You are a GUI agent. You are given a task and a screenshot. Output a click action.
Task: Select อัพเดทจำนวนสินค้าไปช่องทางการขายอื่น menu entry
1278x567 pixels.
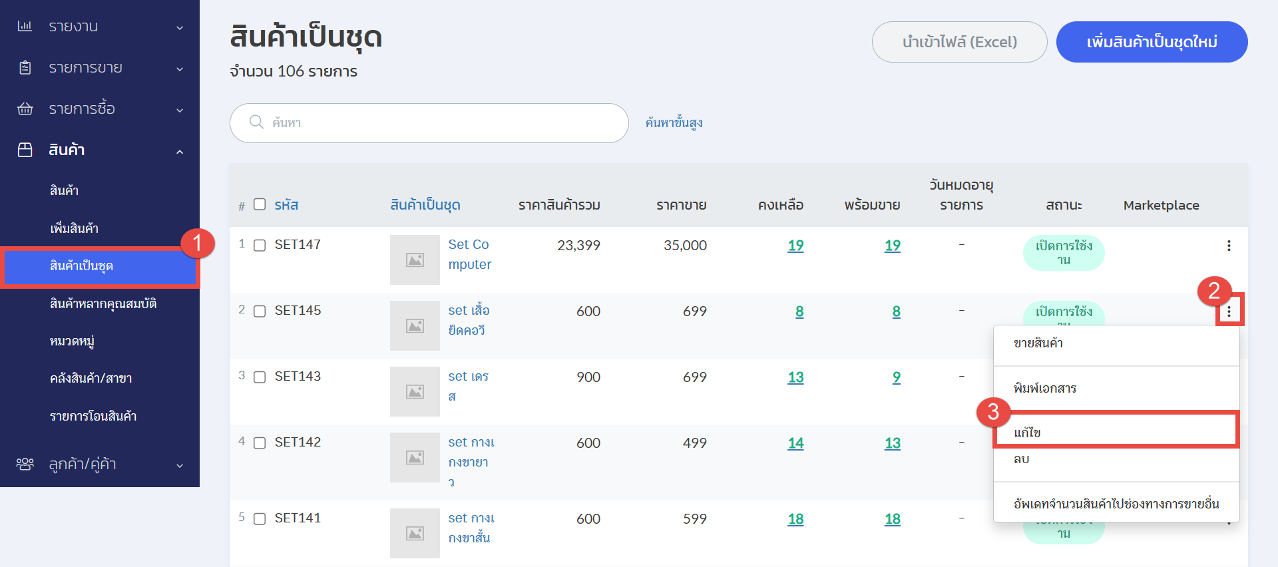tap(1116, 503)
